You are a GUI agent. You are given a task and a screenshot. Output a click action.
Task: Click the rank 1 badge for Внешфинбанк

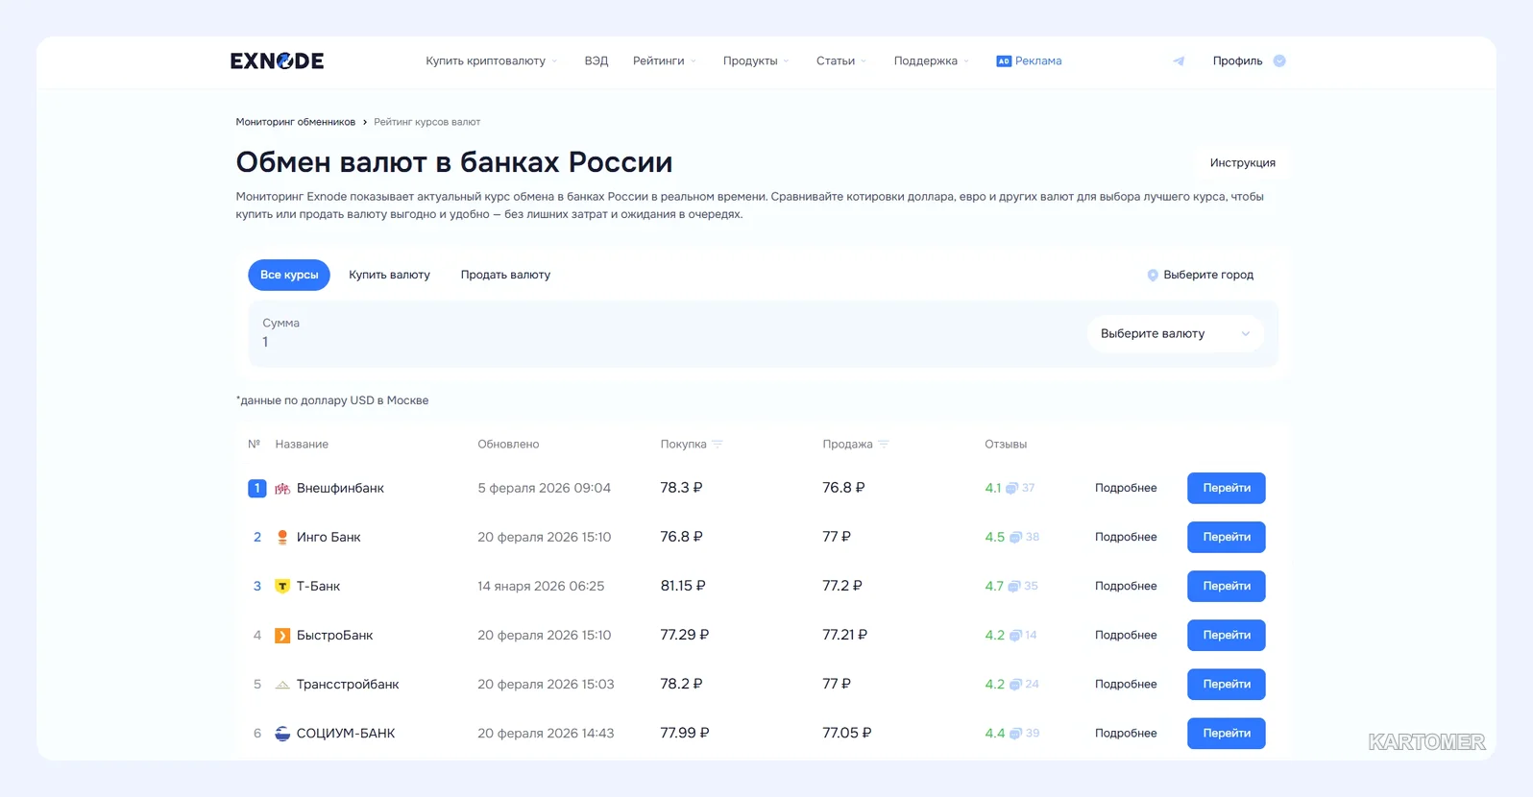(257, 488)
